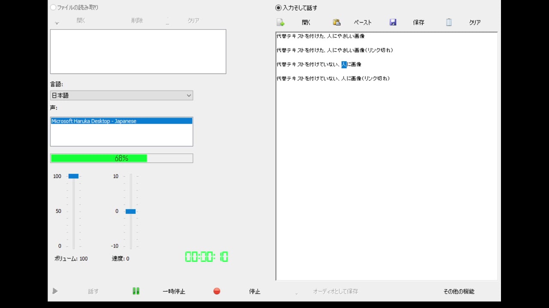Click the クリア button above the text editor
Image resolution: width=549 pixels, height=308 pixels.
(475, 23)
